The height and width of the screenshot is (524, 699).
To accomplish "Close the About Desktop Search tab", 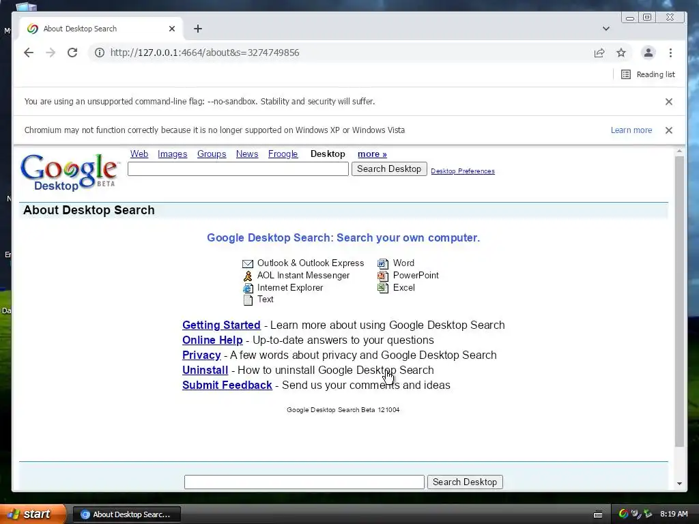I will point(172,29).
